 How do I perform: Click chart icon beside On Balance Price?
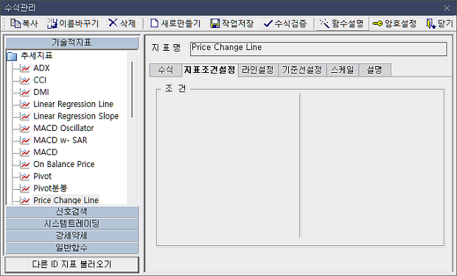[25, 164]
